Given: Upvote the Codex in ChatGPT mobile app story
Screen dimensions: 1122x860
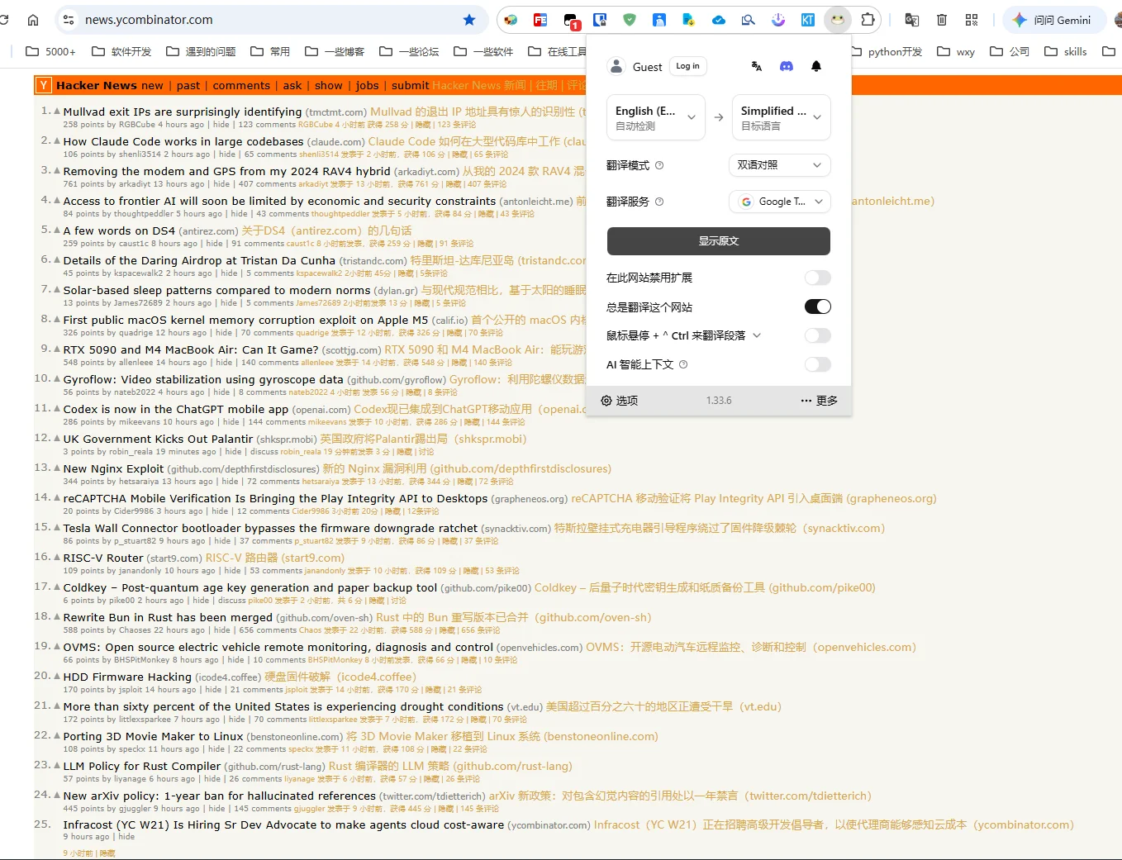Looking at the screenshot, I should pos(57,408).
